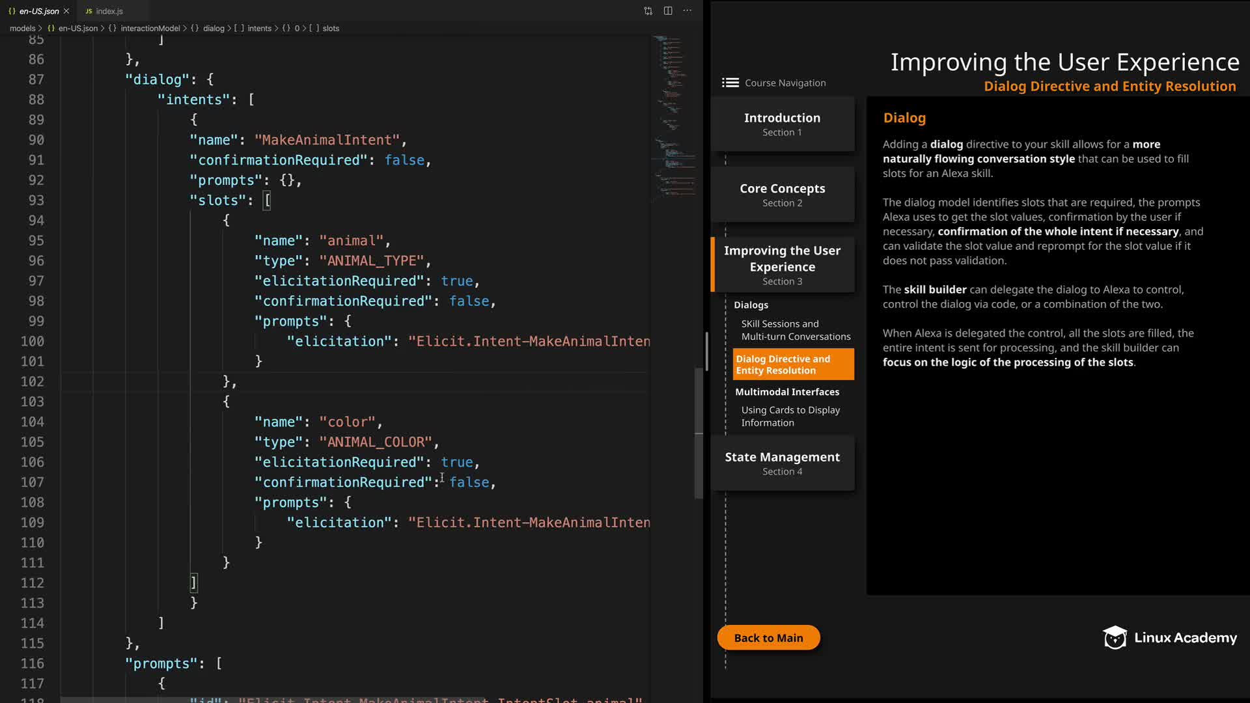Open the Introduction Section 1 item
Viewport: 1250px width, 703px height.
[x=782, y=124]
